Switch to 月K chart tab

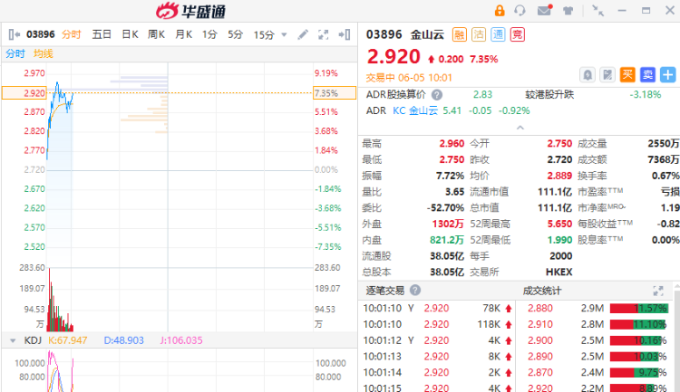pos(183,34)
